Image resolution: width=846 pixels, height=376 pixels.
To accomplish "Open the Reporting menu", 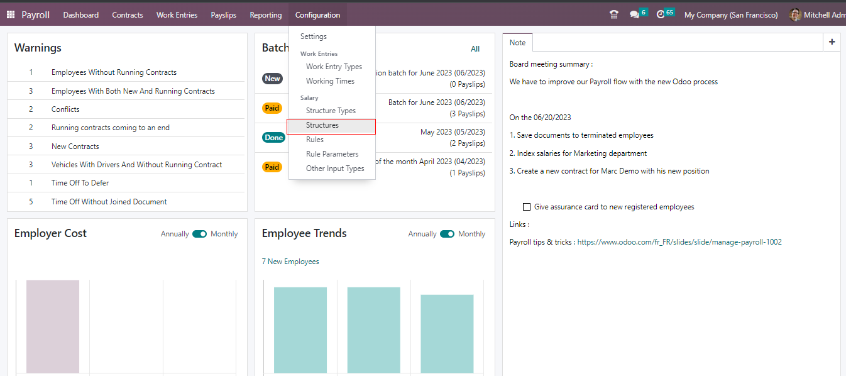I will point(265,14).
